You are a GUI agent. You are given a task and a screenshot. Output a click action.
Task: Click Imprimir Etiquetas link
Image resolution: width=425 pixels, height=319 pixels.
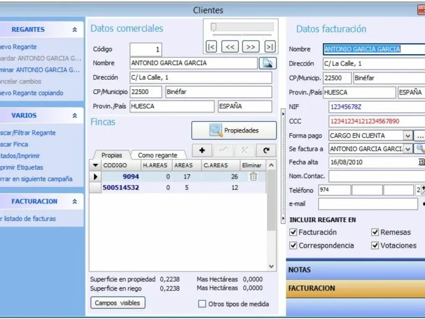[x=21, y=167]
